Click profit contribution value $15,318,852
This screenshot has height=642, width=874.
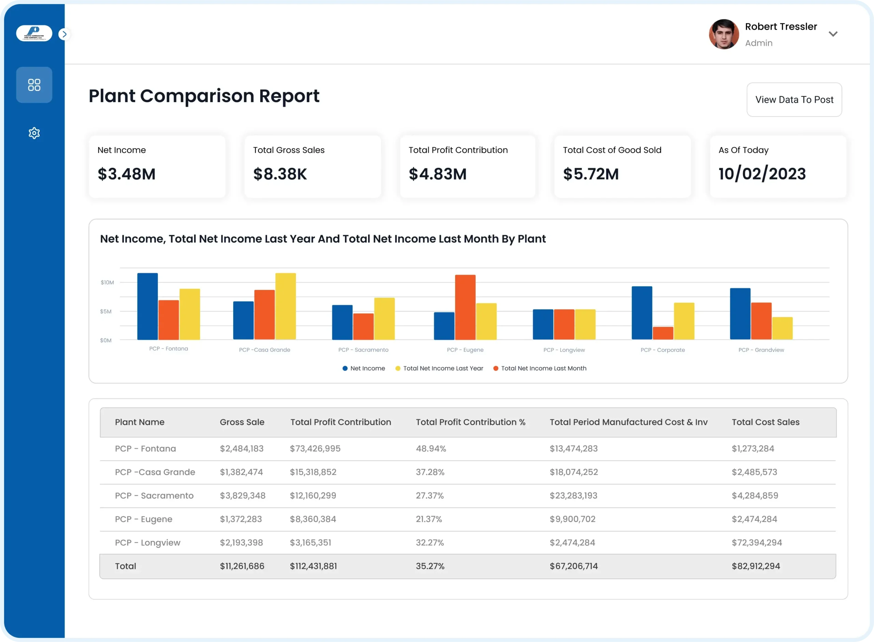(313, 472)
